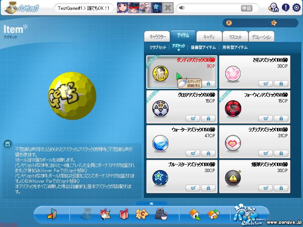Click the two houses swap icon
The width and height of the screenshot is (303, 227).
tap(213, 214)
